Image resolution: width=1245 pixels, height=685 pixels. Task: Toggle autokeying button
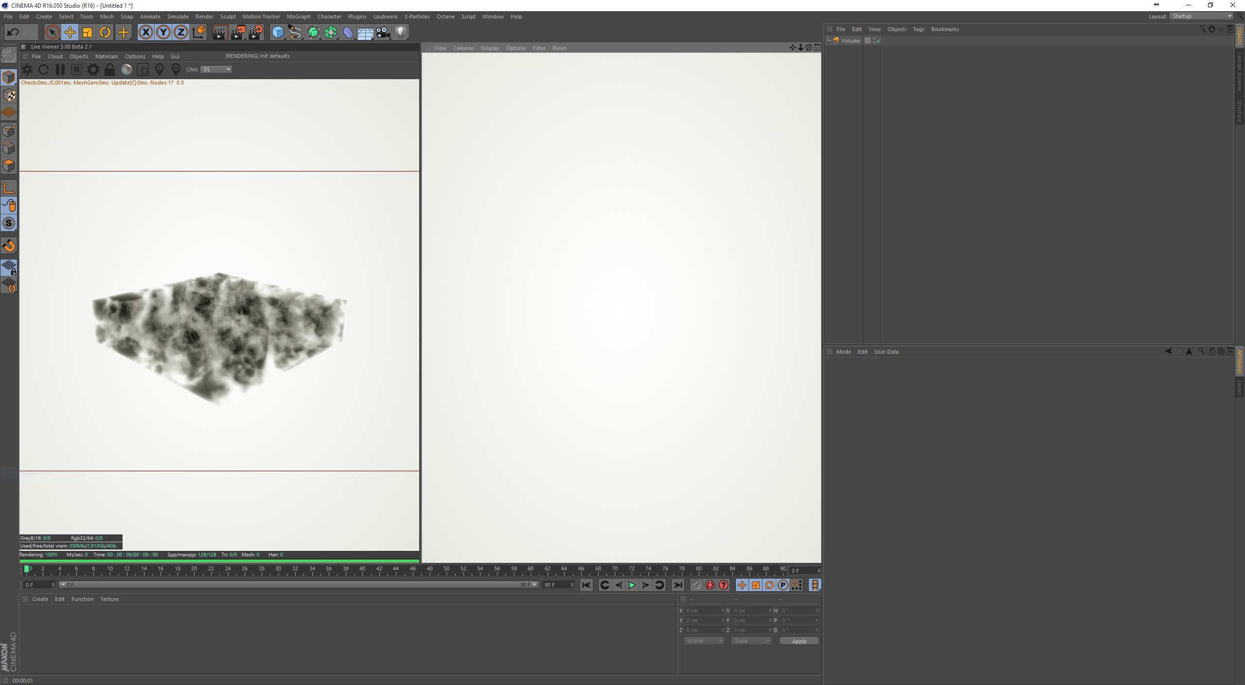pyautogui.click(x=710, y=585)
